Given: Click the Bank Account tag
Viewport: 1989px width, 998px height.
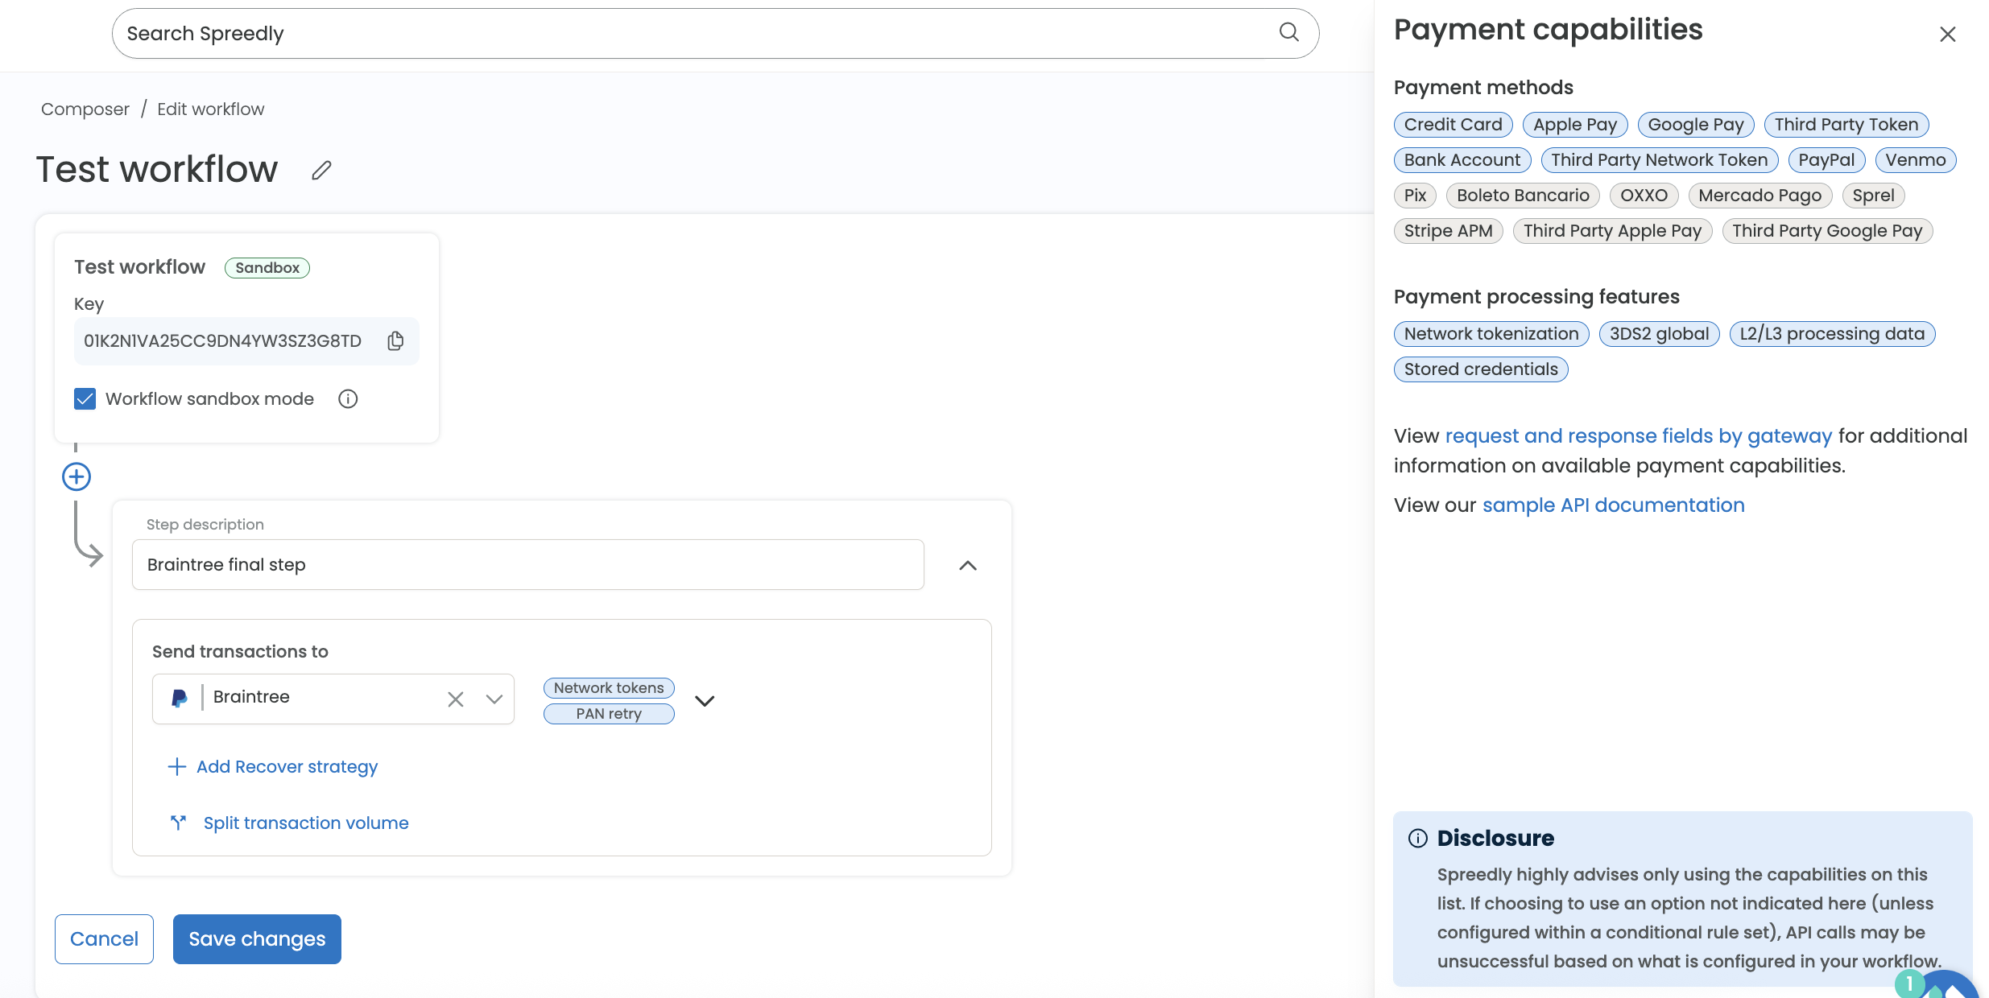Looking at the screenshot, I should pos(1462,160).
